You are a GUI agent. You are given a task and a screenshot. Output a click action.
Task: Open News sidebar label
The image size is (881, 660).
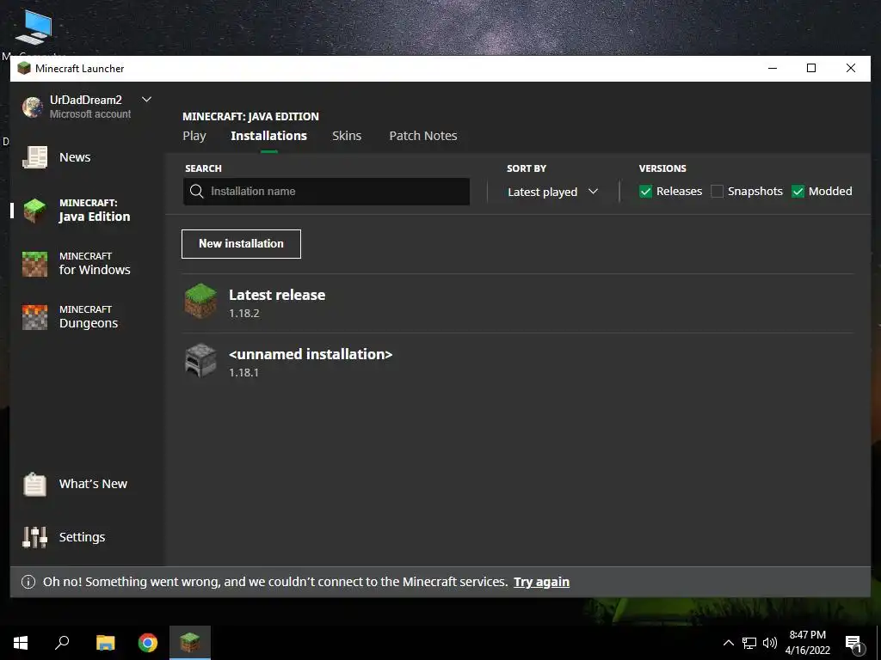pyautogui.click(x=75, y=157)
